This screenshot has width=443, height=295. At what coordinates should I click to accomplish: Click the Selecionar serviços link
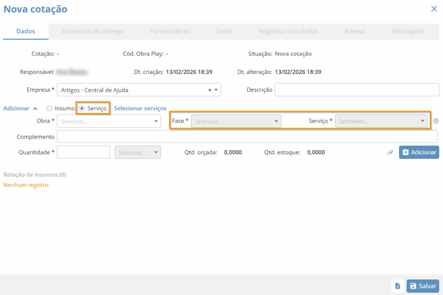click(x=140, y=108)
